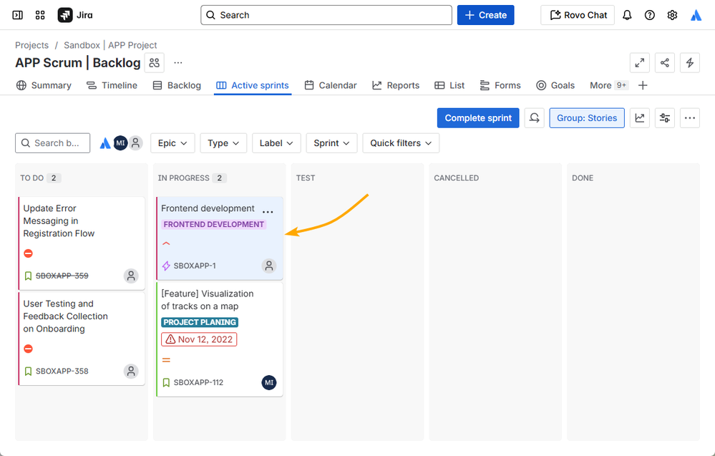This screenshot has width=715, height=456.
Task: Expand the Sprint filter dropdown
Action: 331,143
